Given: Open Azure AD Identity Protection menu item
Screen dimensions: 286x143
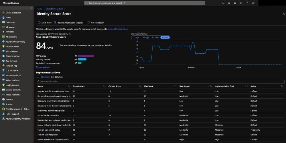Looking at the screenshot, I should (x=16, y=119).
